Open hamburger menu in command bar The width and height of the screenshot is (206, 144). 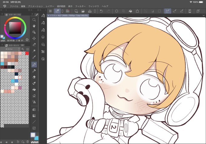tap(50, 11)
